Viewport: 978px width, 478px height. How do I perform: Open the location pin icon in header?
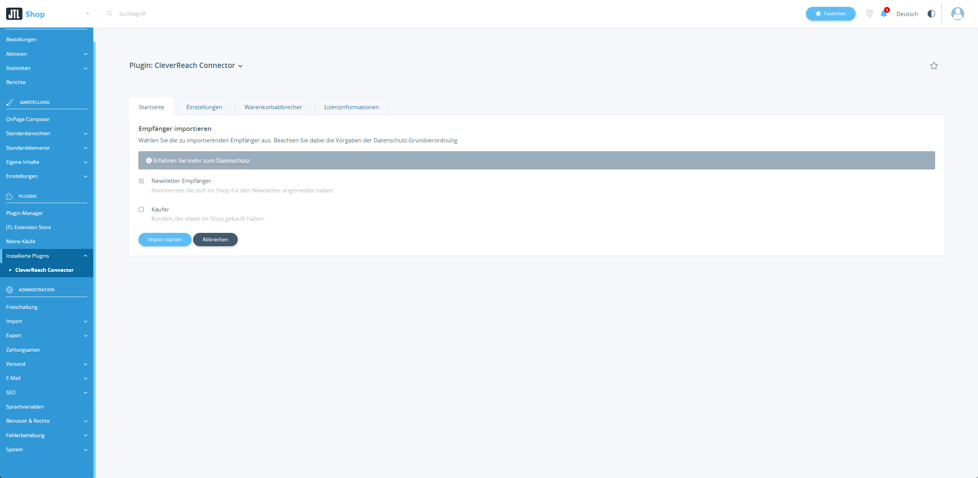point(869,14)
